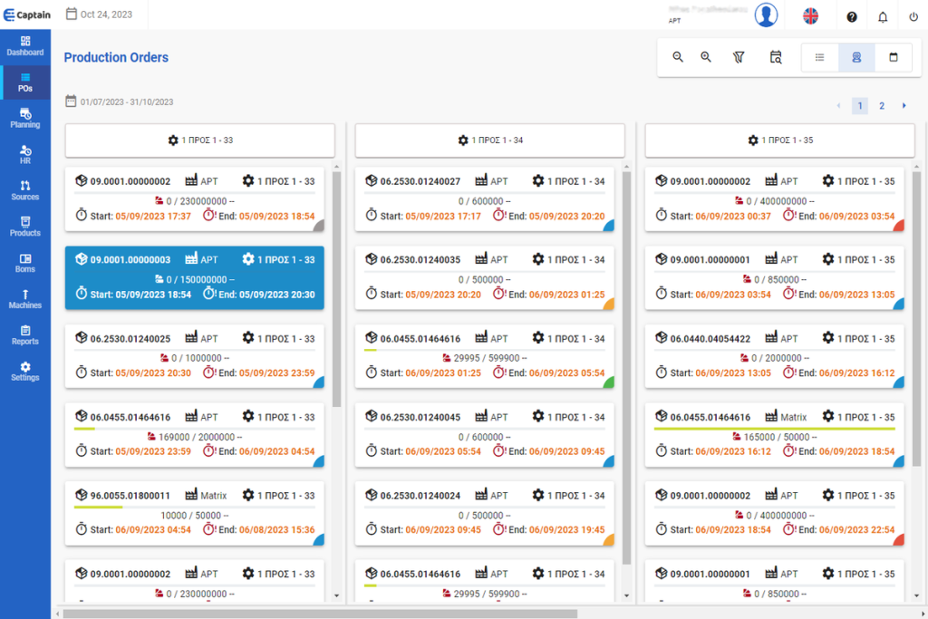Switch to list view toggle
The width and height of the screenshot is (928, 619).
[820, 57]
